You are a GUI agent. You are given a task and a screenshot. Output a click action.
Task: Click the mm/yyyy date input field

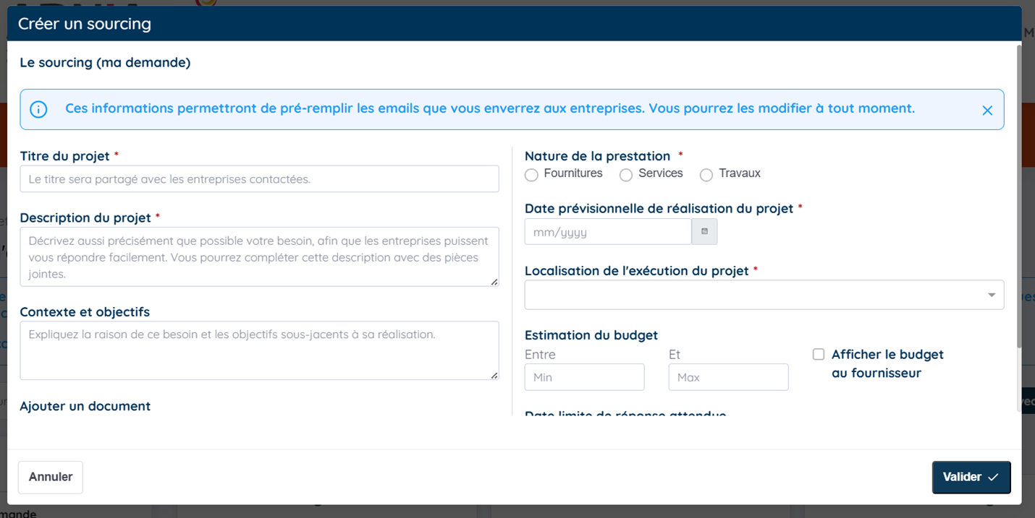607,232
